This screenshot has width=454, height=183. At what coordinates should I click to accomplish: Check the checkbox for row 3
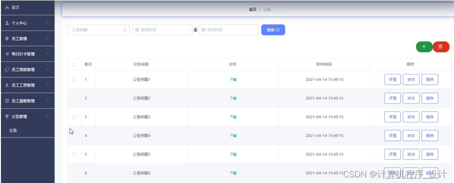(74, 117)
